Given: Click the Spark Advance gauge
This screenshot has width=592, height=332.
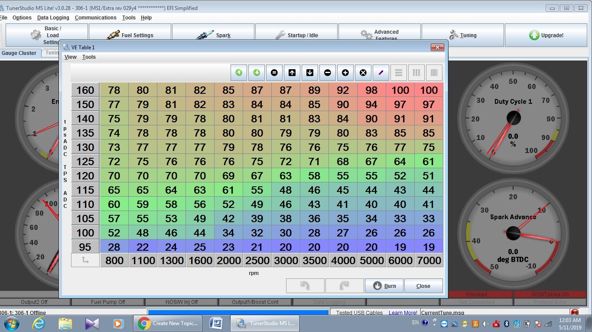Looking at the screenshot, I should pos(513,233).
